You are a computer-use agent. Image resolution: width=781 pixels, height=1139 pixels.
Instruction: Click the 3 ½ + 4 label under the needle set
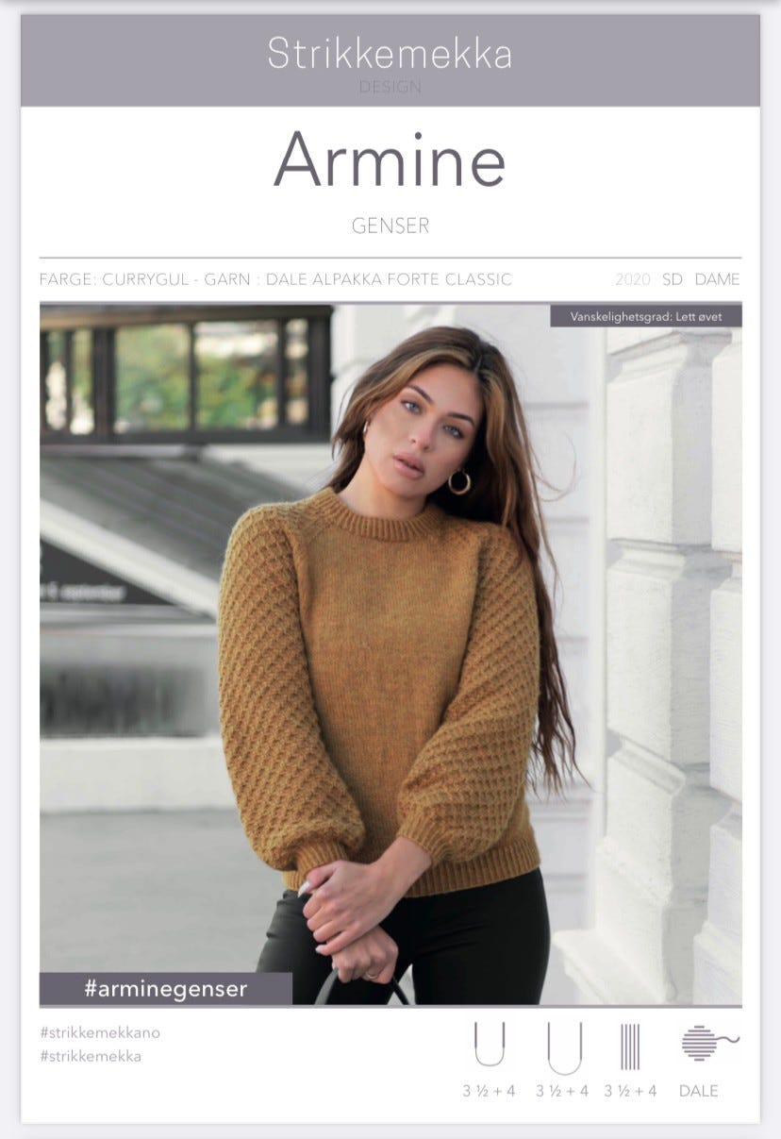(631, 1091)
